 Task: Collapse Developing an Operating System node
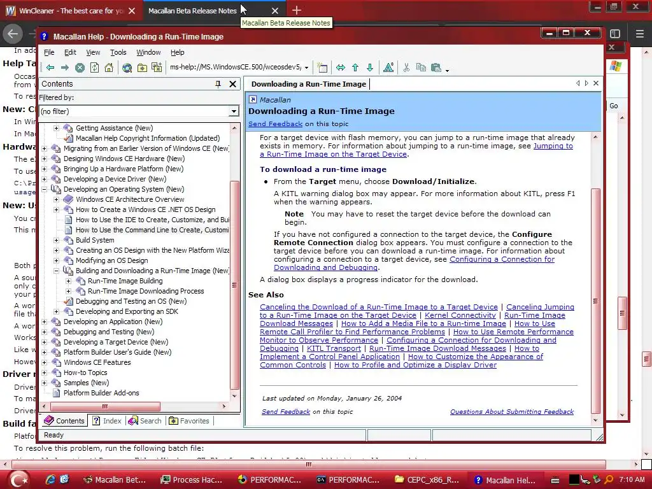click(x=44, y=189)
